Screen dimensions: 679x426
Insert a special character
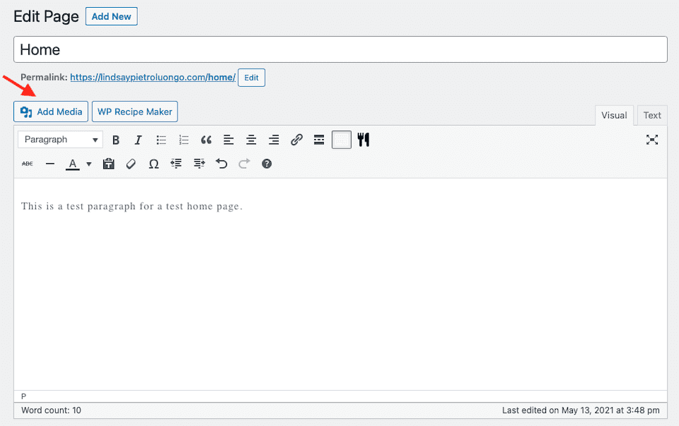pyautogui.click(x=153, y=163)
